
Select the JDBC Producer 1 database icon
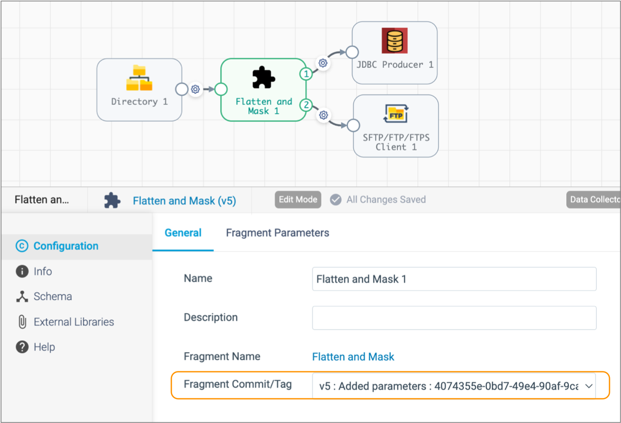coord(395,40)
